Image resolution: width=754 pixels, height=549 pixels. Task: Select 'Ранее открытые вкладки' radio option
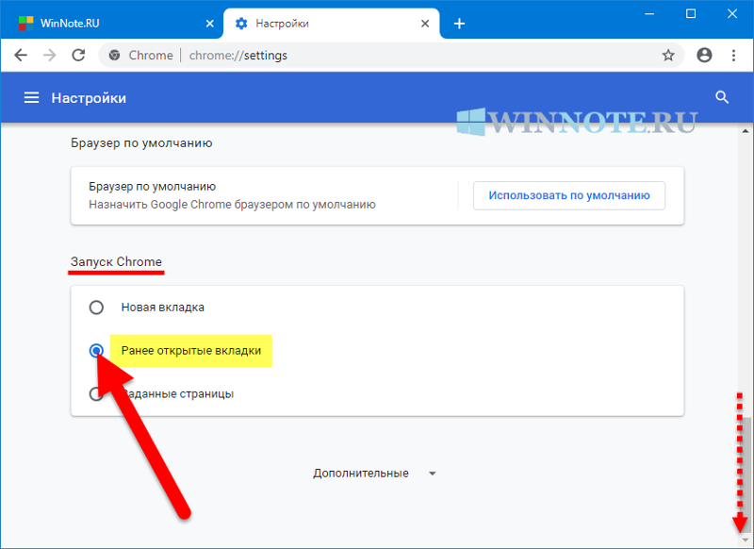tap(96, 351)
